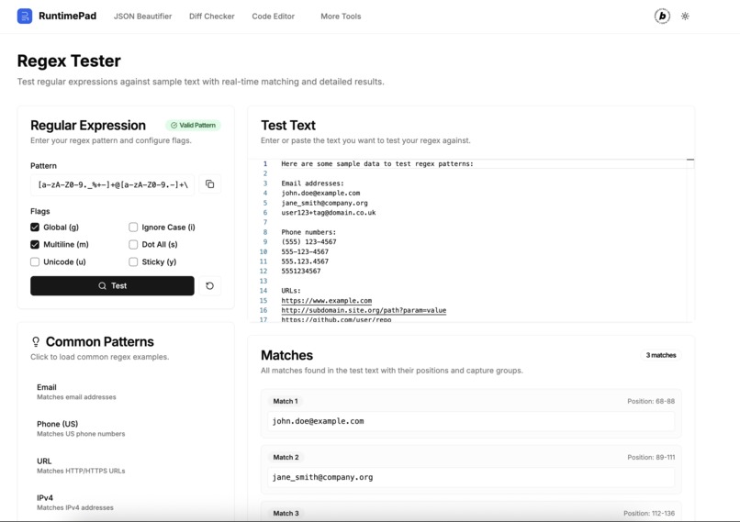This screenshot has height=522, width=740.
Task: Click the Position: 89-111 label
Action: point(651,458)
